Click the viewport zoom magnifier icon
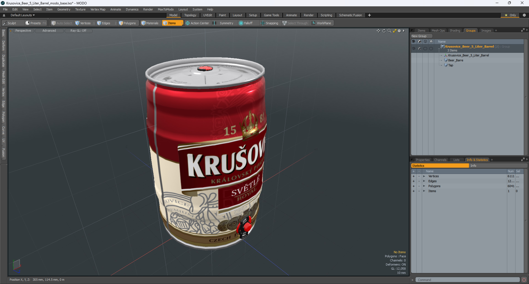 coord(389,31)
